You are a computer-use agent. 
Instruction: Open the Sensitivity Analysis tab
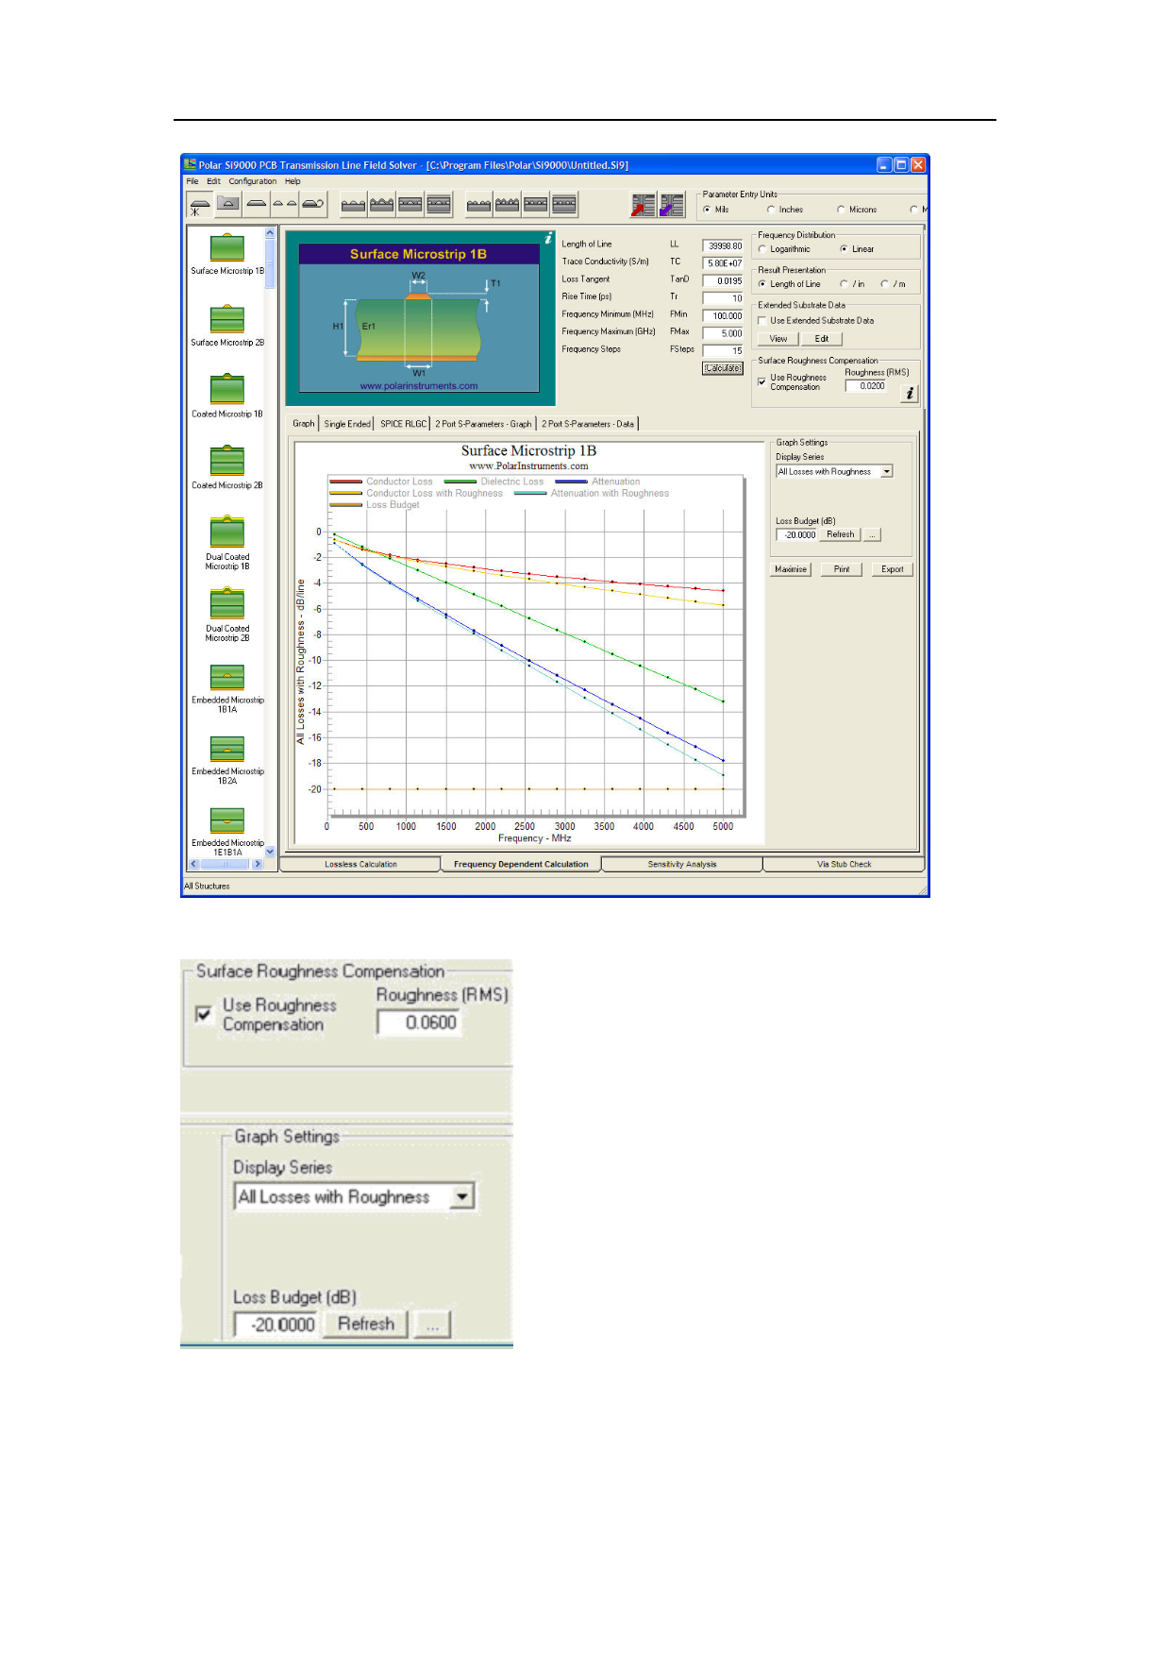[x=681, y=864]
